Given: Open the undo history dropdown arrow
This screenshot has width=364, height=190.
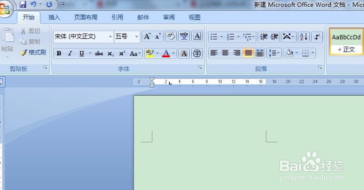Looking at the screenshot, I should (x=40, y=4).
